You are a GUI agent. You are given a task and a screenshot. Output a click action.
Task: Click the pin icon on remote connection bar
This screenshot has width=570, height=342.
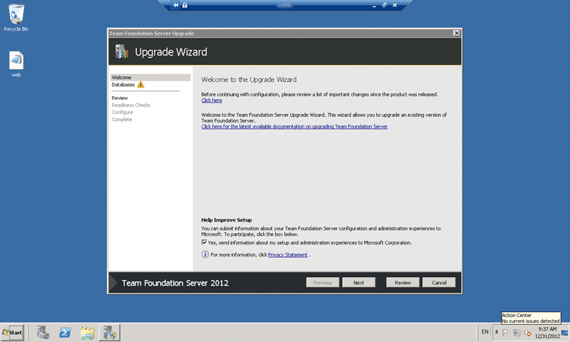176,5
